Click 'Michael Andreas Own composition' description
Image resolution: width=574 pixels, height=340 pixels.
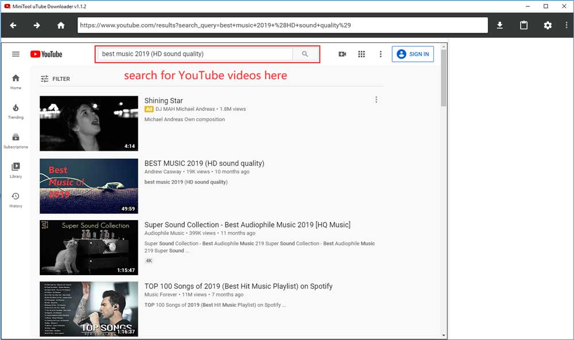click(184, 119)
